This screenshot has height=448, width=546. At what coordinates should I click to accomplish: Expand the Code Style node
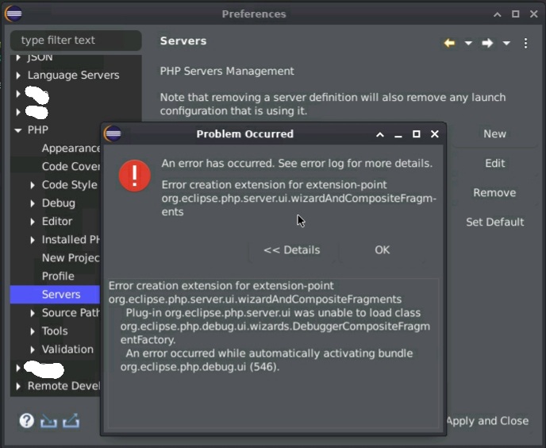pyautogui.click(x=33, y=185)
